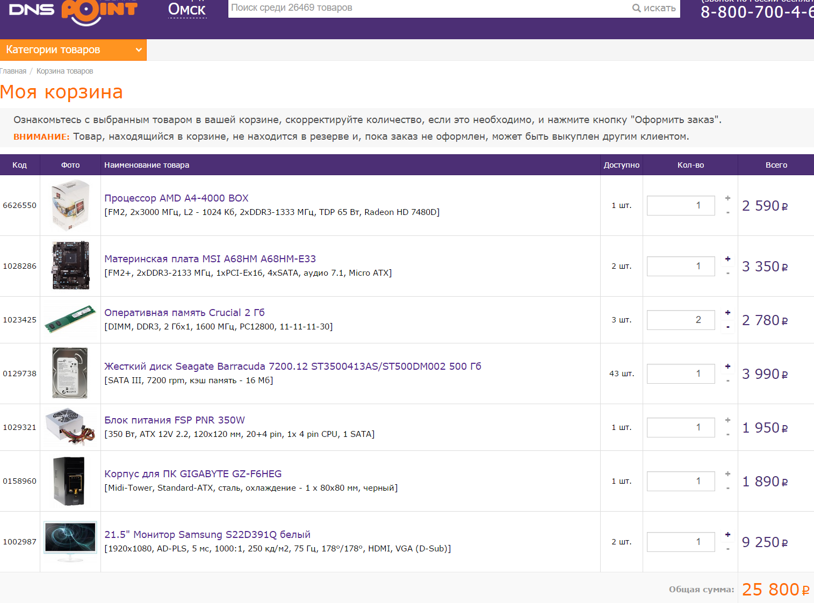Open Seagate Barracuda hard disk product link
This screenshot has width=814, height=603.
click(x=293, y=367)
